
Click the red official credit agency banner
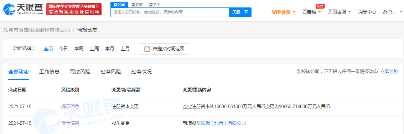coord(74,10)
